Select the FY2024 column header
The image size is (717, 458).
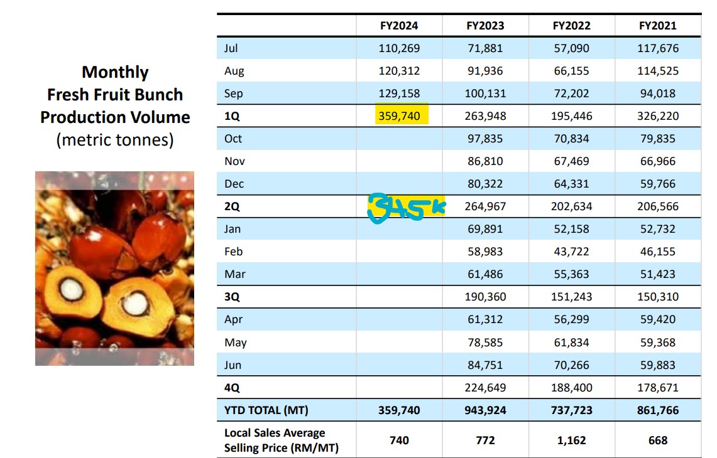399,26
